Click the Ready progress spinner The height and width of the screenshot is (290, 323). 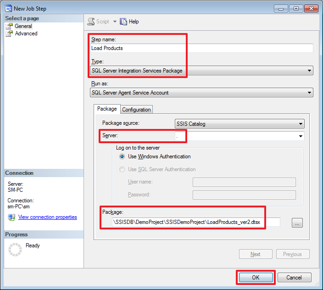tap(15, 250)
